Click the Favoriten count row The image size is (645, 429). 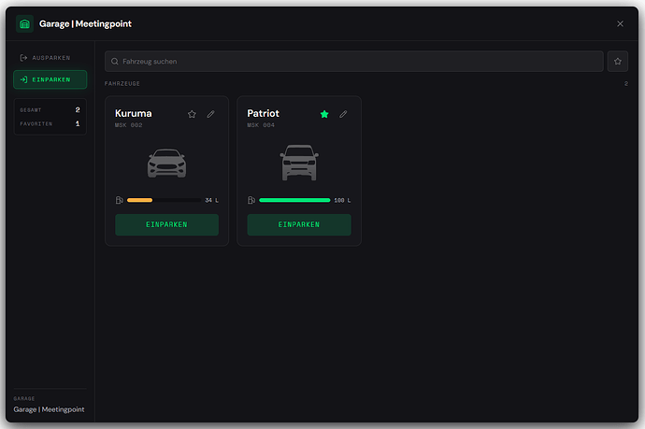(x=50, y=123)
